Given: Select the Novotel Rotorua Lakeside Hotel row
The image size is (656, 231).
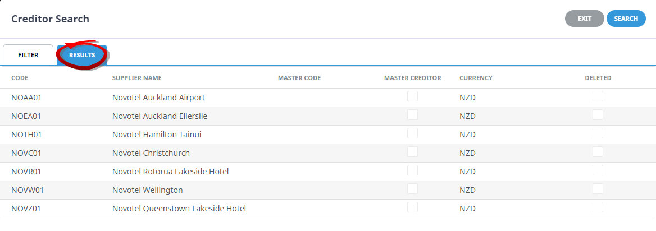Looking at the screenshot, I should pyautogui.click(x=170, y=172).
